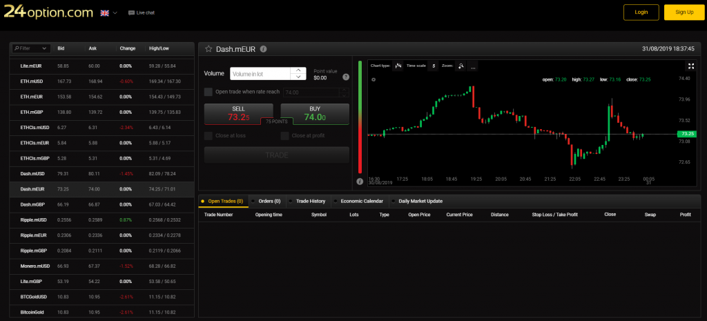Open the language dropdown chevron
The width and height of the screenshot is (707, 321).
click(x=115, y=12)
